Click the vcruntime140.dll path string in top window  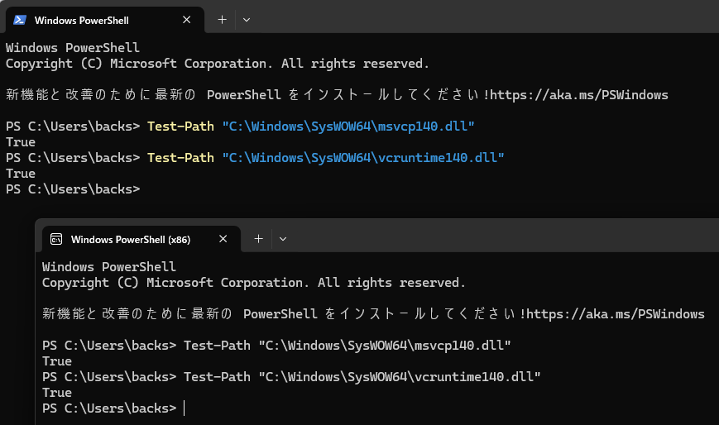coord(362,158)
